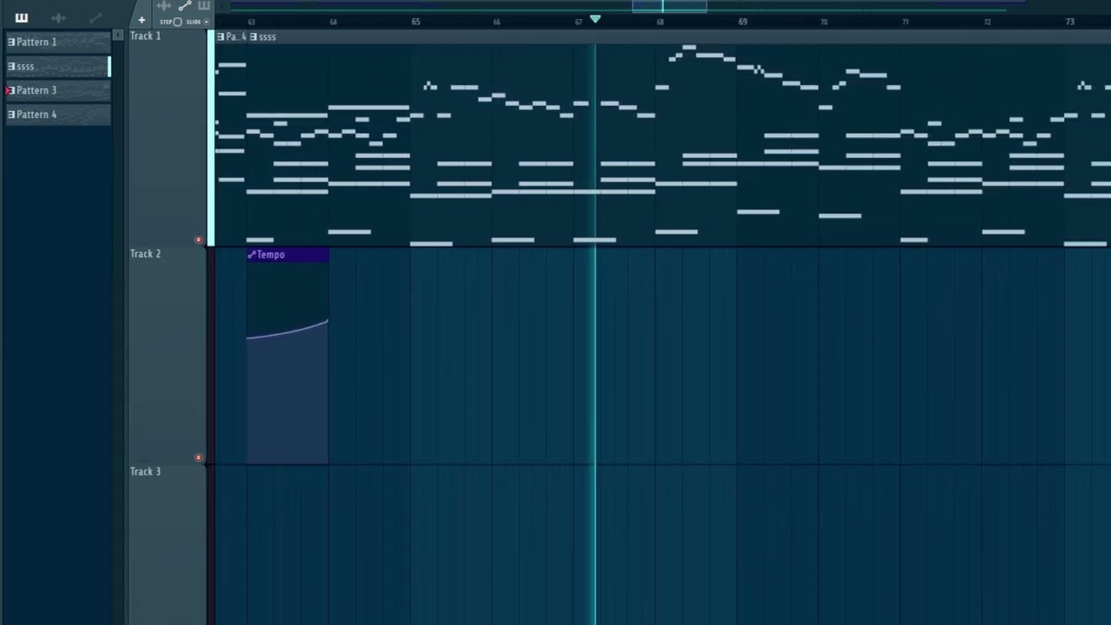
Task: Click bar 68 on the timeline ruler
Action: point(661,22)
